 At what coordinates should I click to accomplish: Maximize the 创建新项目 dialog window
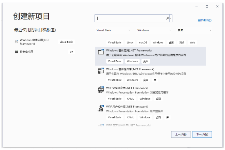coord(207,6)
